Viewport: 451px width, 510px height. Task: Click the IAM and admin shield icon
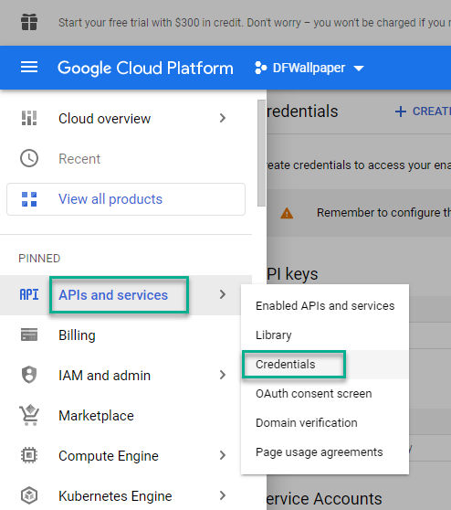pyautogui.click(x=29, y=375)
